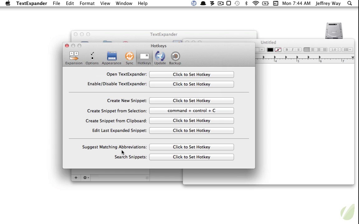Open Spotlight search magnifier
This screenshot has height=224, width=359.
350,3
